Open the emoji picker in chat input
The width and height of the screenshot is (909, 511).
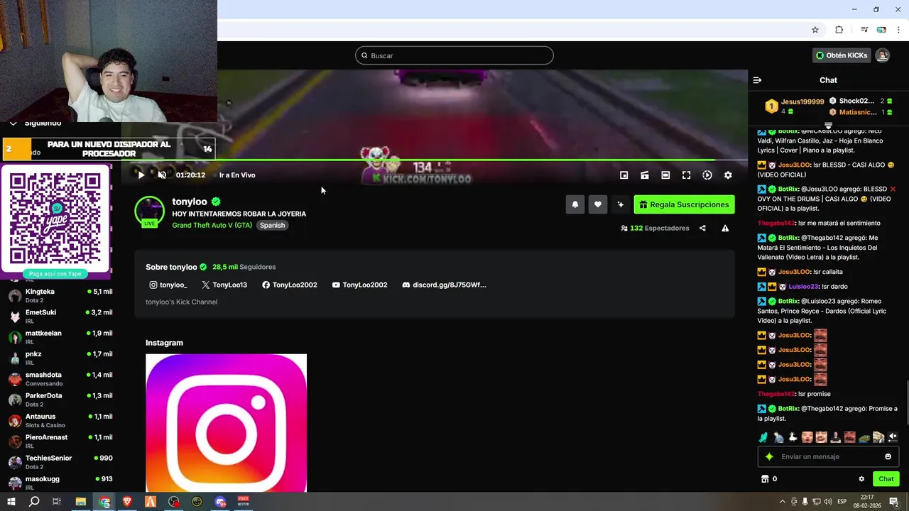(x=888, y=456)
